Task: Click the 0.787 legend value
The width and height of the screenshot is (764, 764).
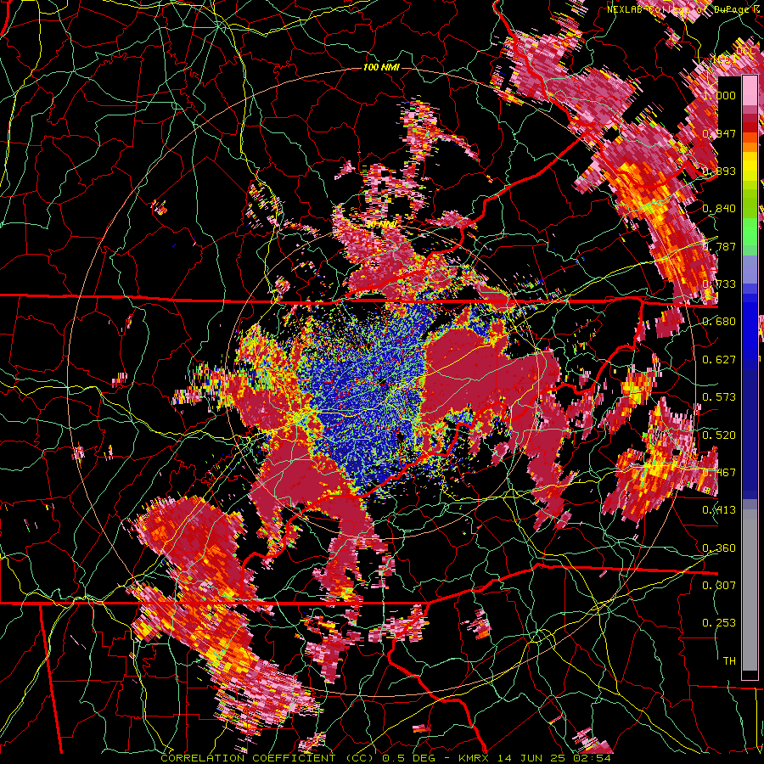Action: [719, 246]
